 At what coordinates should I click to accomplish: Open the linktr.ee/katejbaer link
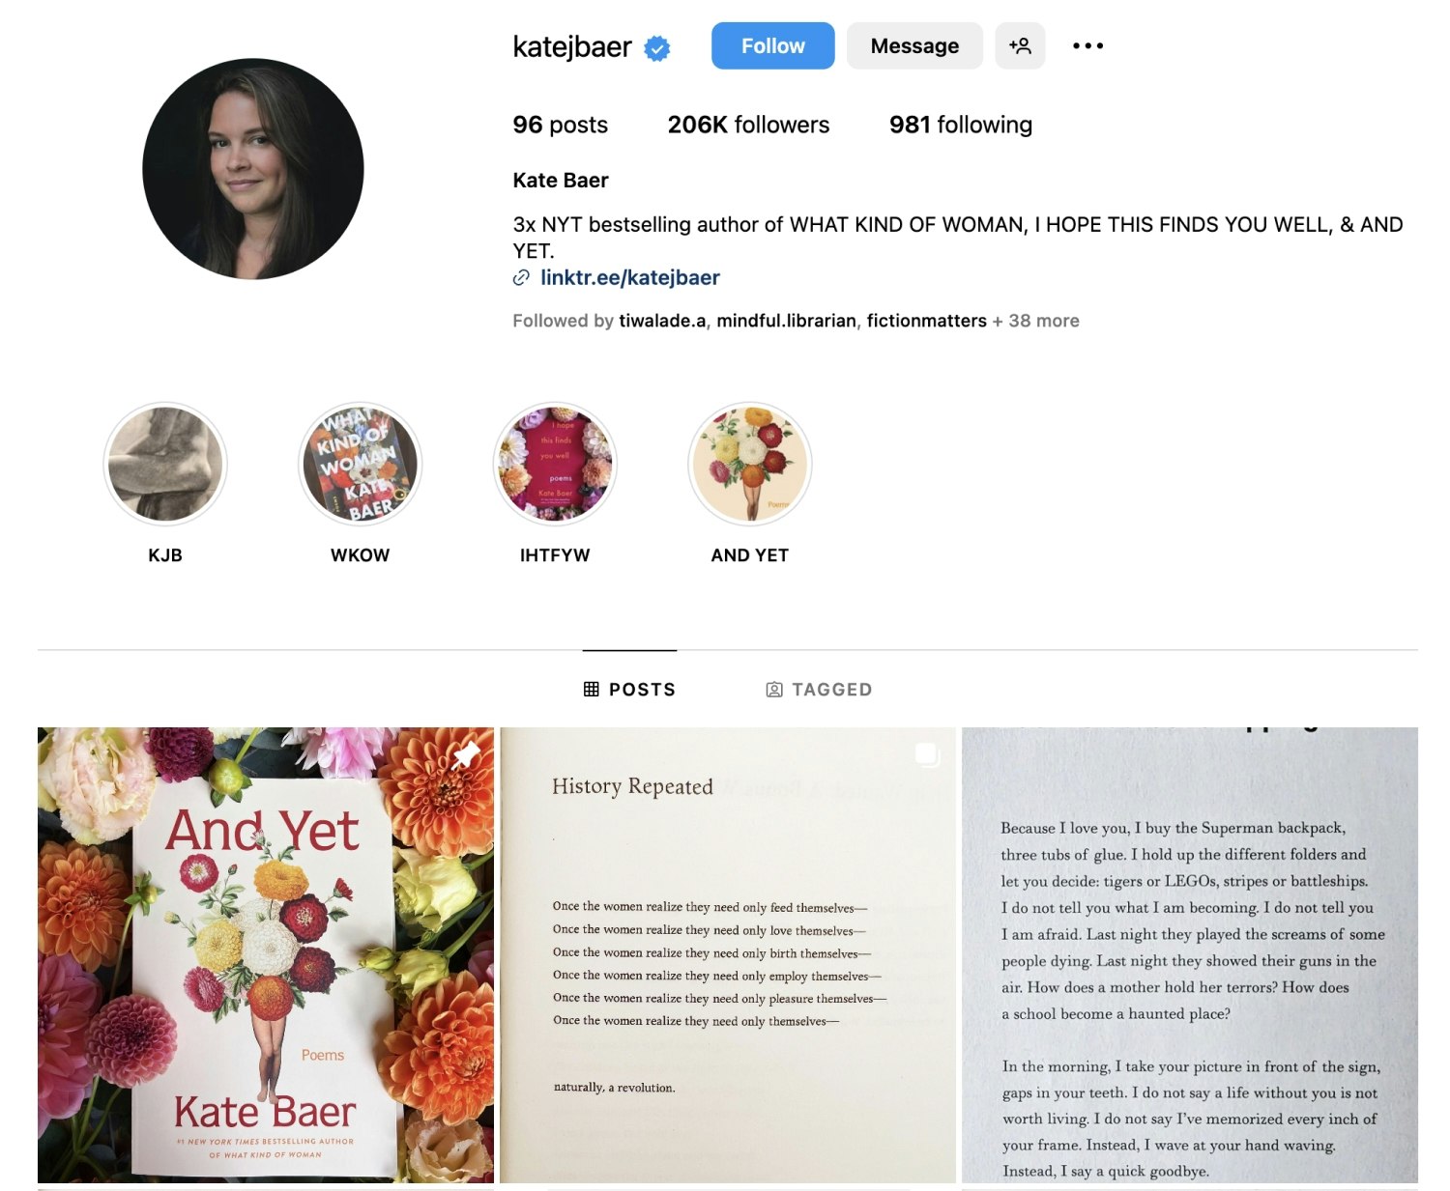point(629,278)
